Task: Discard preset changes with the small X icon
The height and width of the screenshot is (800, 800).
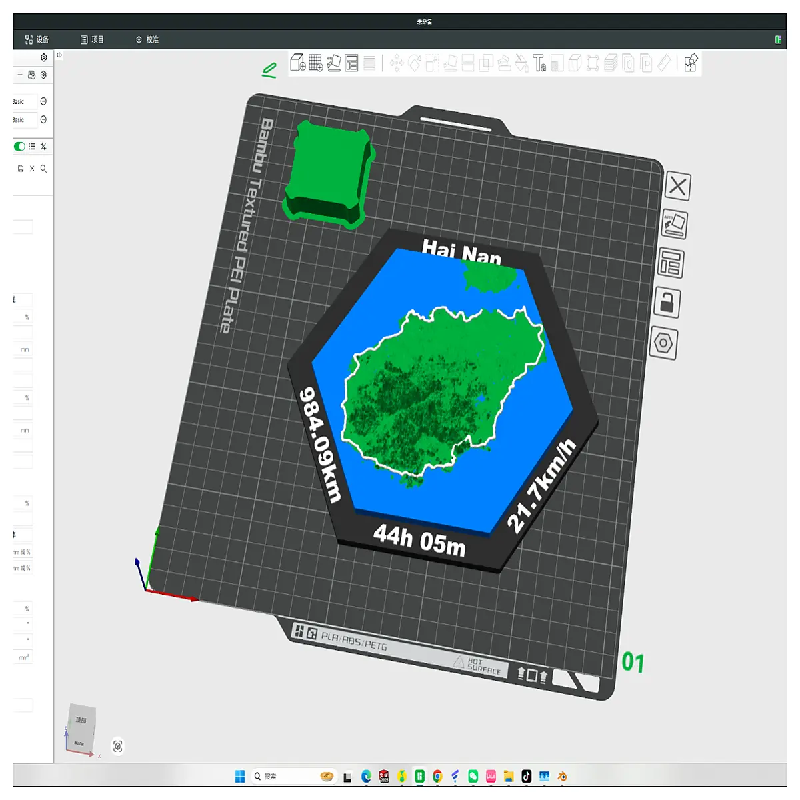Action: pyautogui.click(x=32, y=169)
